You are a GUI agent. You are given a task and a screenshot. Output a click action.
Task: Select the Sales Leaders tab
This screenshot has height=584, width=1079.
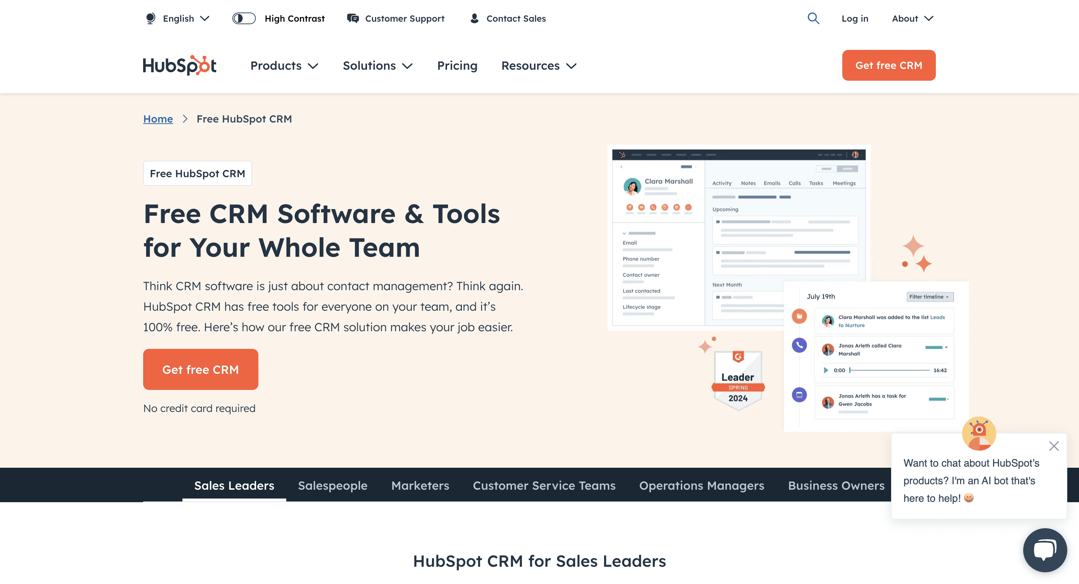point(234,485)
